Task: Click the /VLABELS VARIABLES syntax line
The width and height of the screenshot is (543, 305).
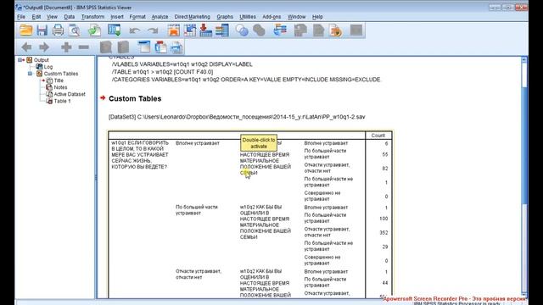Action: point(182,64)
